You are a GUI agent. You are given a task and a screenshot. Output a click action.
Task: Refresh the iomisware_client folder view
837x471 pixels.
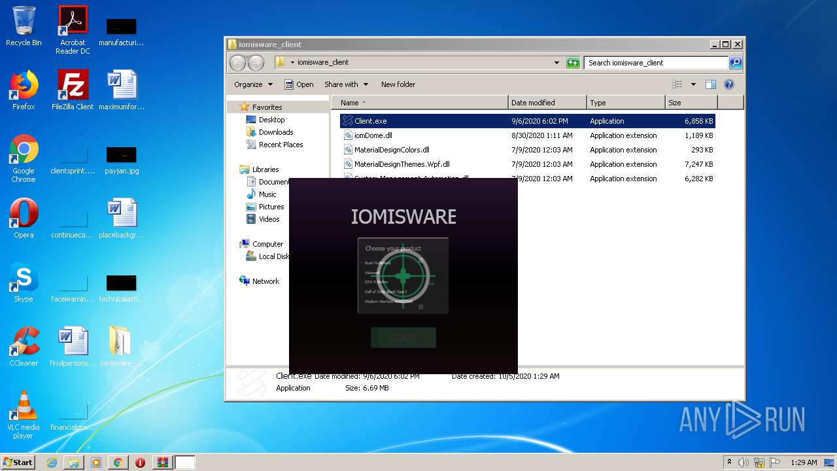coord(573,63)
